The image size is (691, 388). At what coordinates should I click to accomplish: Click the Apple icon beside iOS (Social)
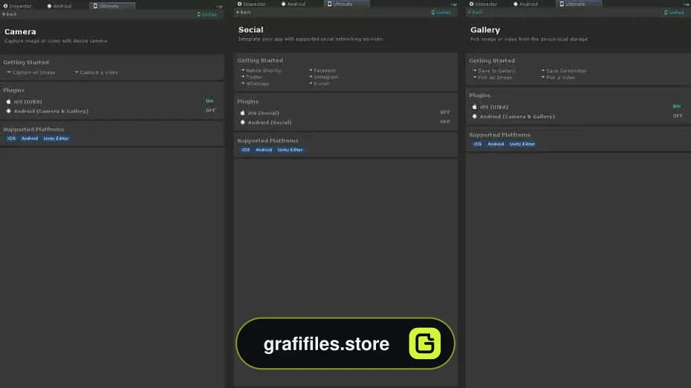(x=242, y=113)
